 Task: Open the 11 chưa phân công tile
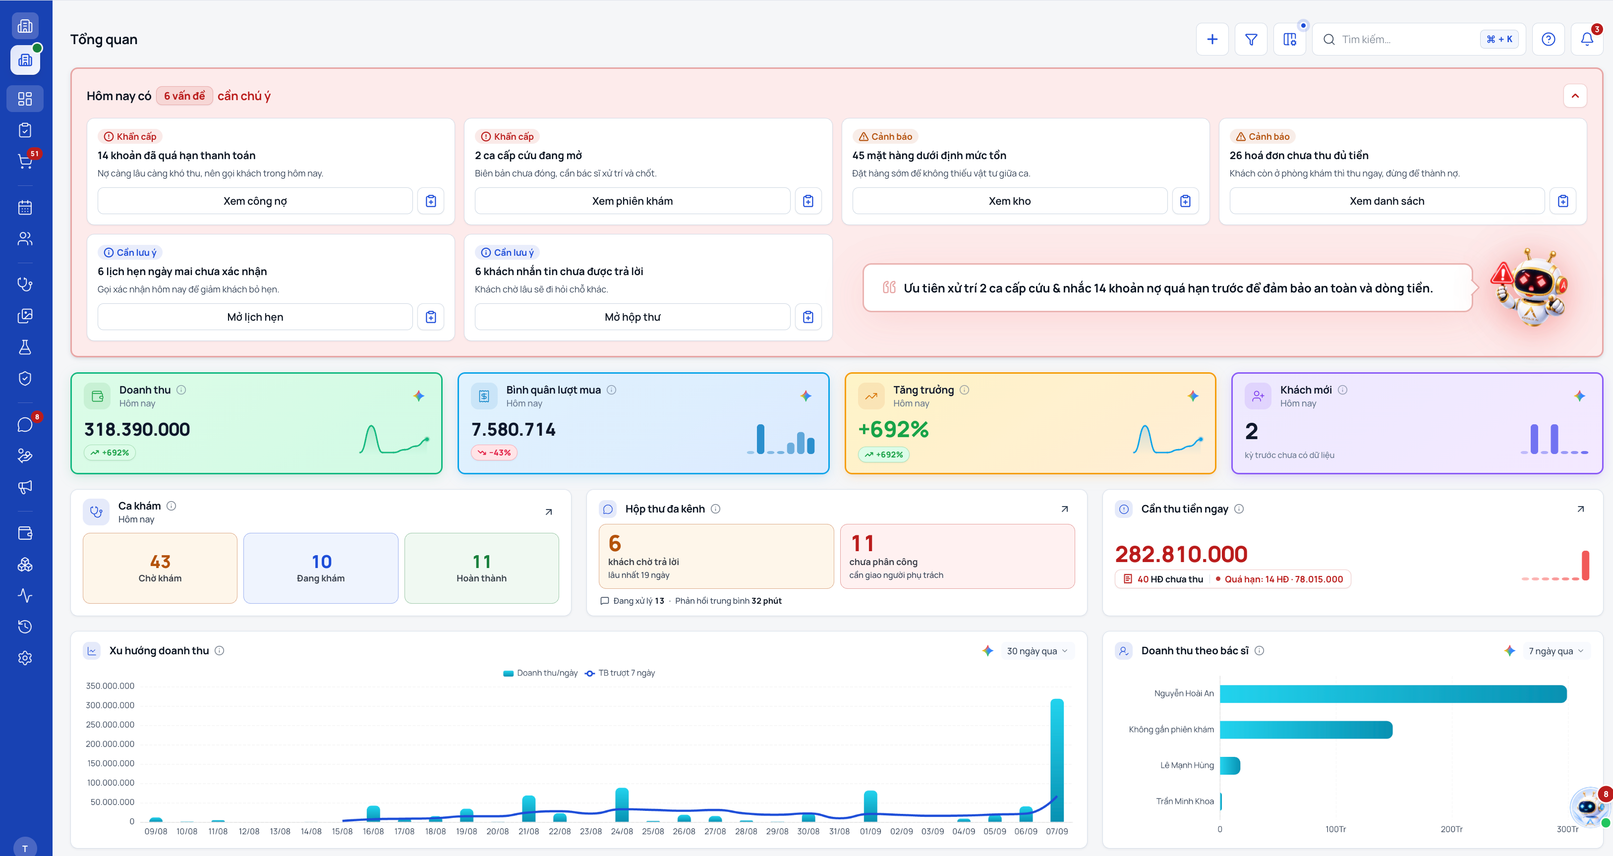point(957,556)
